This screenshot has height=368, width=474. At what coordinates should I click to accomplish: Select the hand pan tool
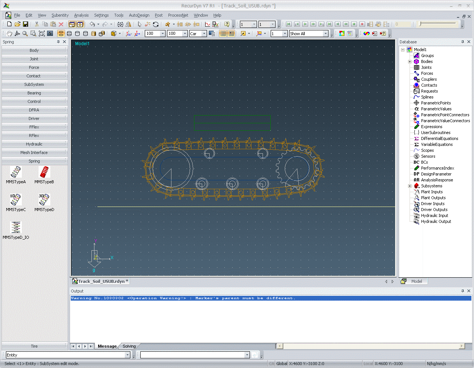(9, 34)
